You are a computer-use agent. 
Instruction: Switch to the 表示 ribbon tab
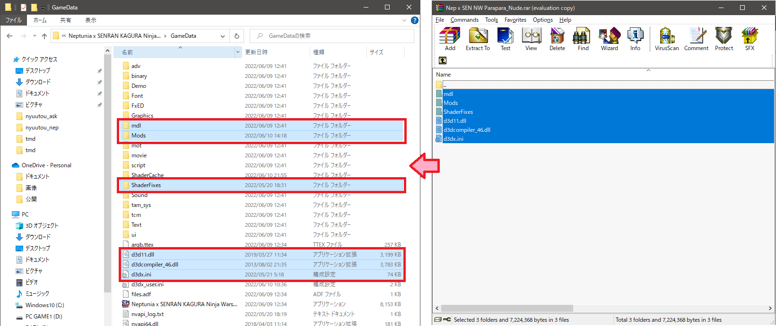91,20
